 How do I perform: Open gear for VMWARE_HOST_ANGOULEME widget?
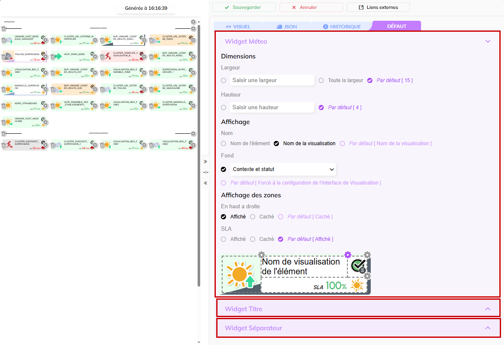[46, 122]
